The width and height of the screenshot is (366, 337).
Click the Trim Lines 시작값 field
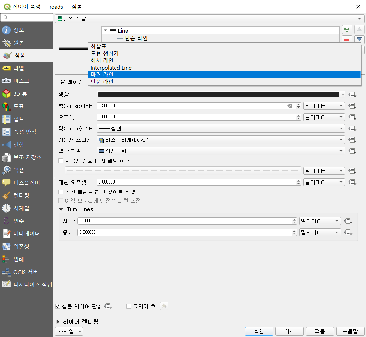click(x=184, y=221)
